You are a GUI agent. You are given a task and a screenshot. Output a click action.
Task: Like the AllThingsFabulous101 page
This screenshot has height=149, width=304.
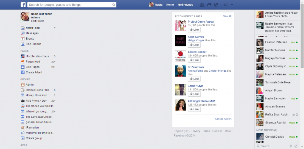194,109
